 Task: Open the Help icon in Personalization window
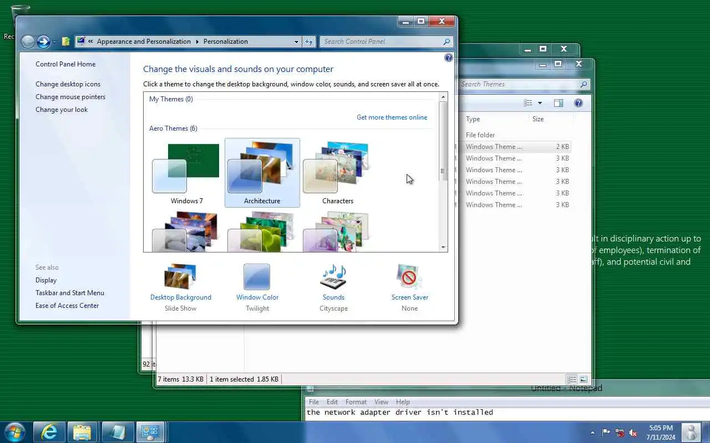point(449,58)
